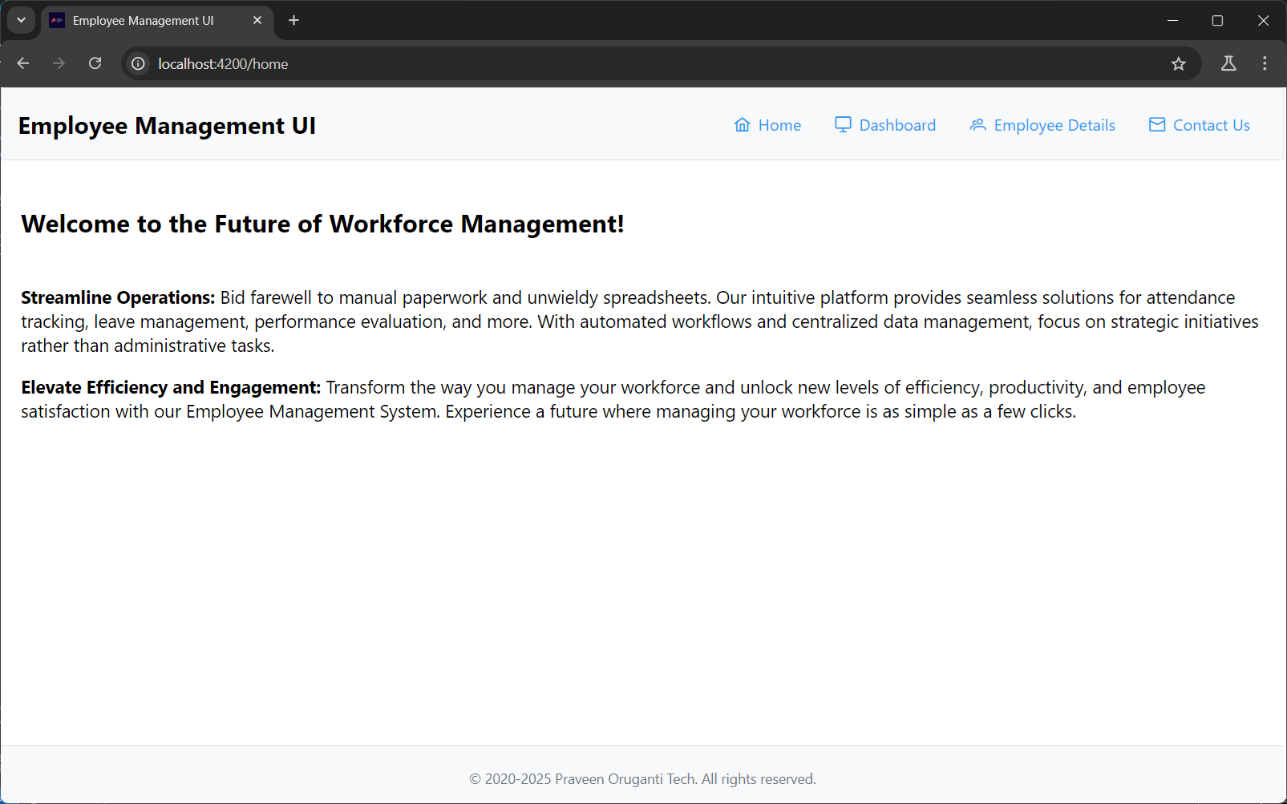
Task: Close the browser window
Action: pos(1263,20)
